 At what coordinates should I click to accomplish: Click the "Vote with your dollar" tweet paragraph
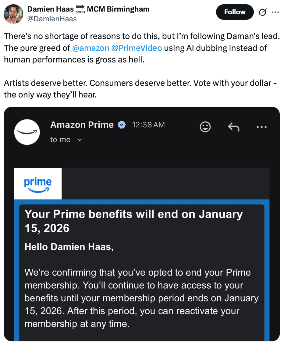pos(140,89)
